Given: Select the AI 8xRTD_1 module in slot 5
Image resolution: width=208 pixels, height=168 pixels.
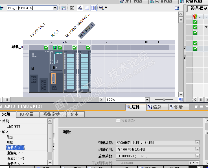Looking at the screenshot, I should [84, 71].
